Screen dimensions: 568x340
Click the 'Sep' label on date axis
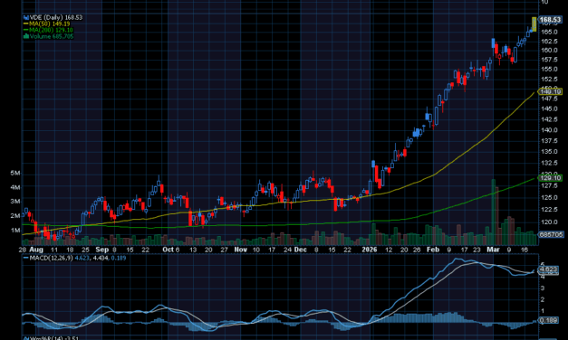pos(102,250)
